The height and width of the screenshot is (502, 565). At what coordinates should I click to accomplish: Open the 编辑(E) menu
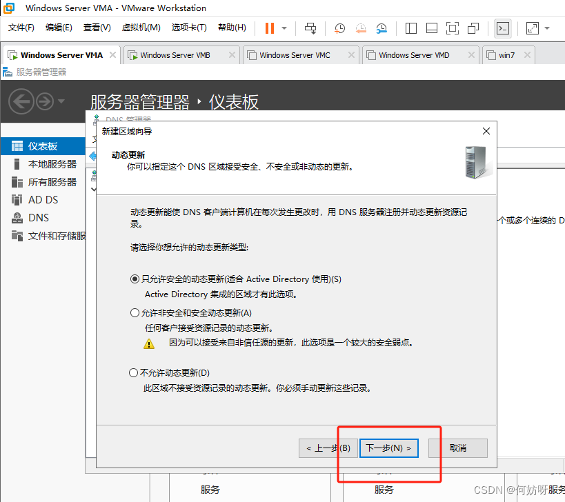click(59, 28)
